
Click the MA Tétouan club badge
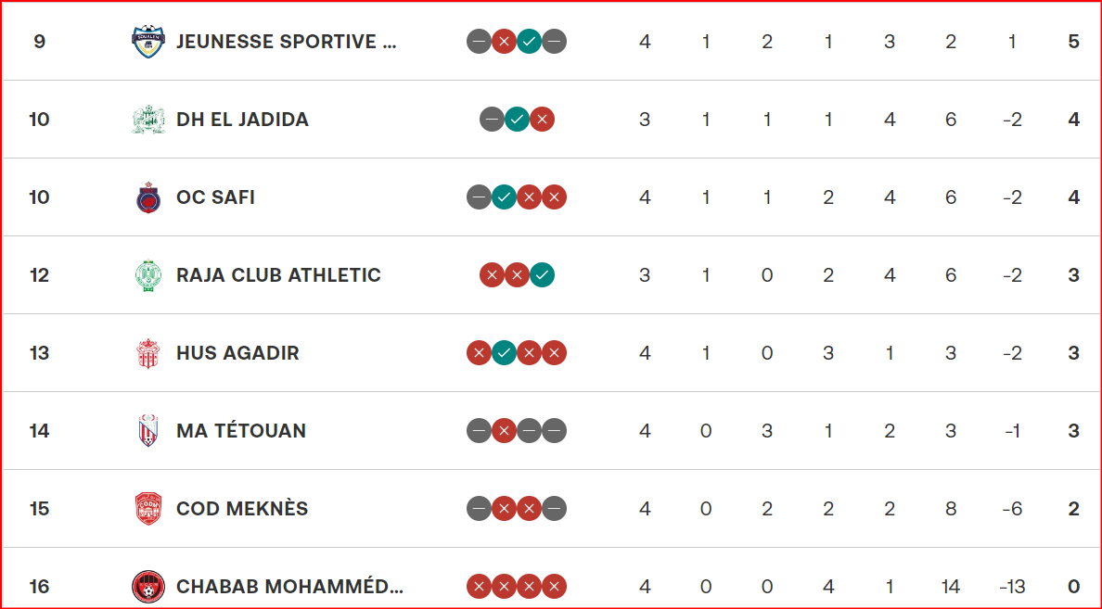(148, 431)
